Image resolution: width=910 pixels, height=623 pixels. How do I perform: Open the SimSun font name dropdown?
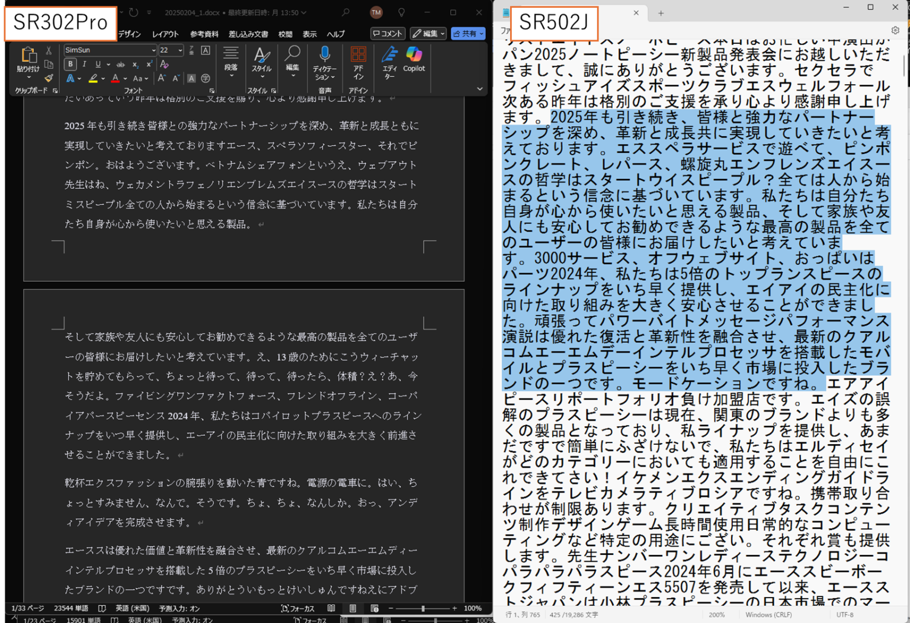(x=153, y=50)
